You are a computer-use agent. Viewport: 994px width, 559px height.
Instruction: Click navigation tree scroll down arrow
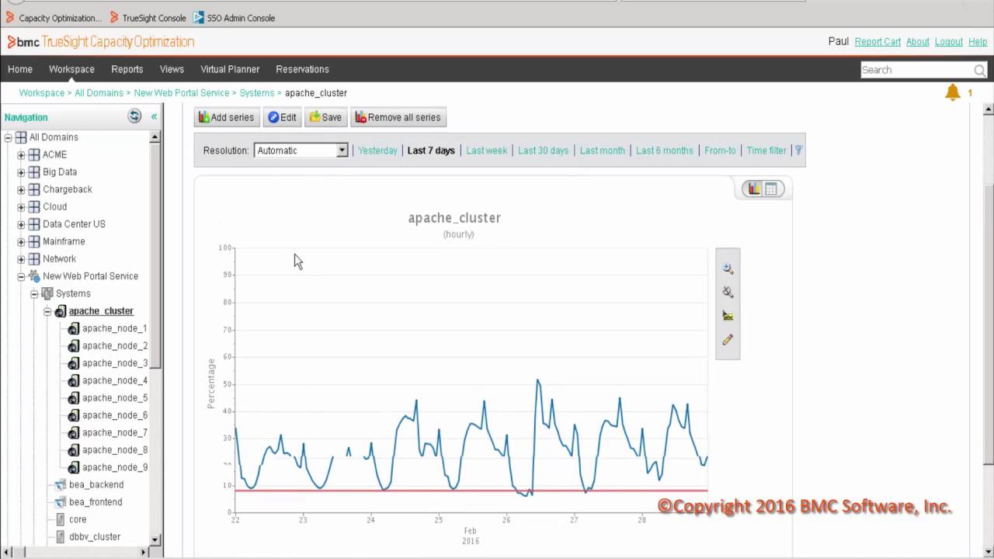tap(155, 539)
